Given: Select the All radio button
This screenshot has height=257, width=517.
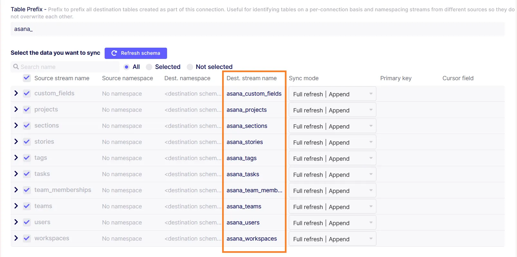Looking at the screenshot, I should pyautogui.click(x=127, y=67).
